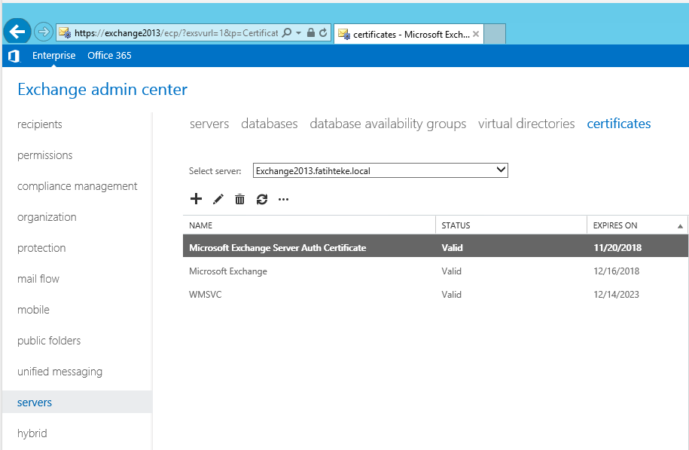689x450 pixels.
Task: Click the Office 365 link
Action: (109, 56)
